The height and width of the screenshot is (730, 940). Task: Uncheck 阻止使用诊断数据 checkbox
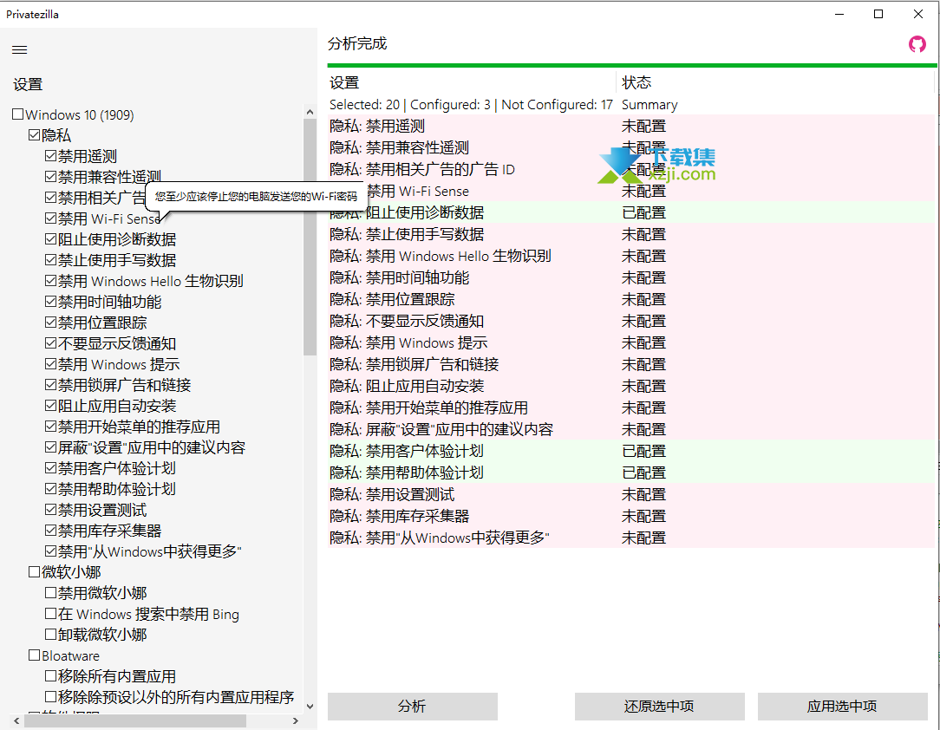tap(51, 239)
